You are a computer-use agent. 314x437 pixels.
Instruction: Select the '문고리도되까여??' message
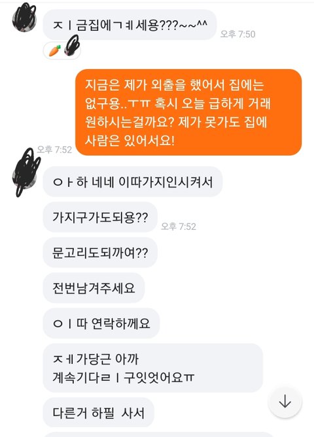(x=100, y=253)
